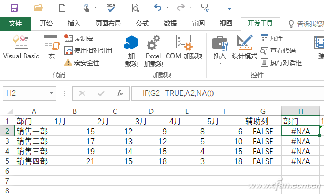Select column A header
Image resolution: width=324 pixels, height=194 pixels.
pyautogui.click(x=34, y=111)
